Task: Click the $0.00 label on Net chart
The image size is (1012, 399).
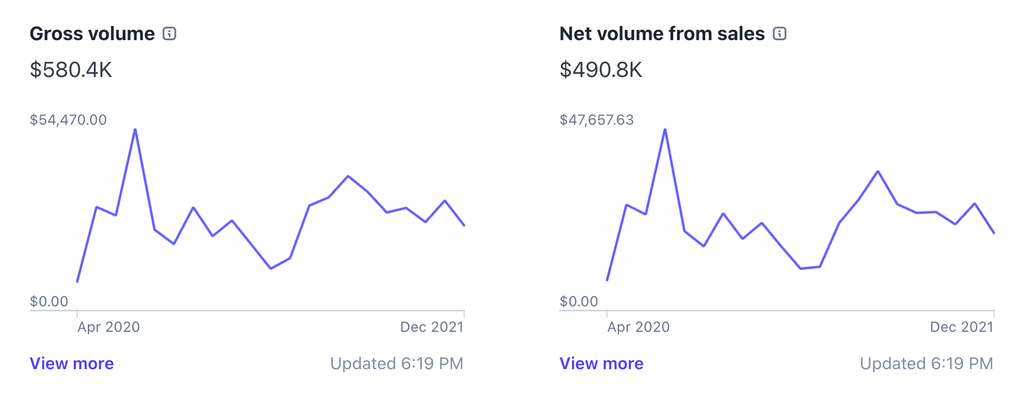Action: [x=579, y=301]
